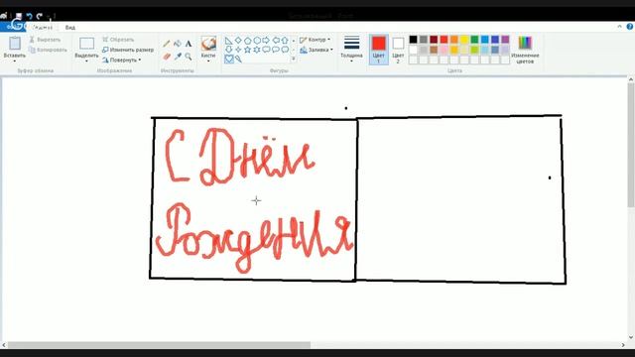Screen dimensions: 635x357
Task: Open the blue File menu tab
Action: [x=13, y=27]
